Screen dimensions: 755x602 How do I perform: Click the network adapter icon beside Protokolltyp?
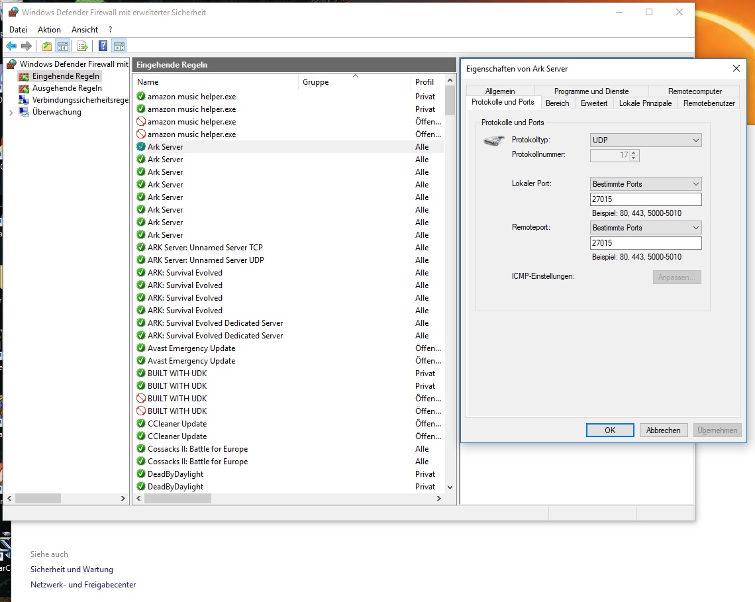tap(493, 140)
